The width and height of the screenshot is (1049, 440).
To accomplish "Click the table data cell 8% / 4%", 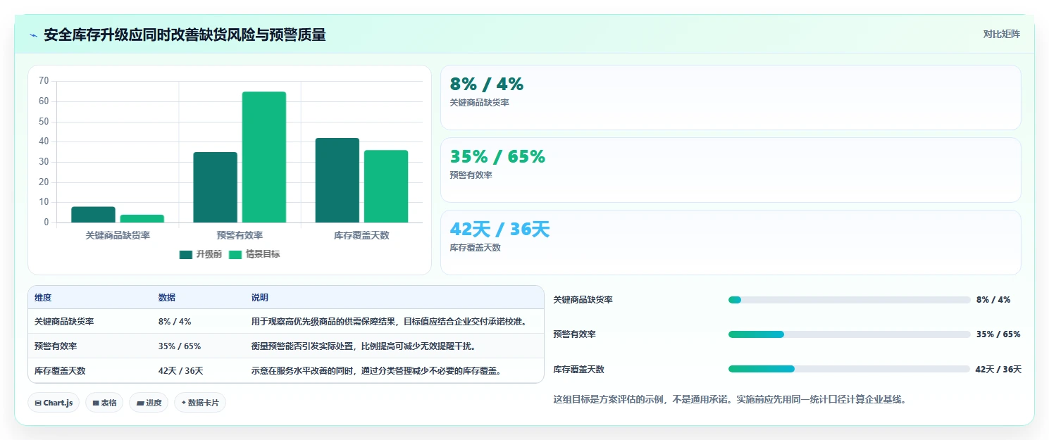I will click(175, 321).
